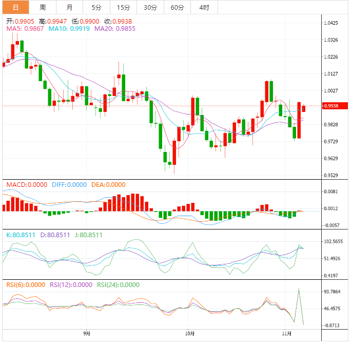Click the 102.5655 KDJ axis value
The image size is (352, 345).
334,242
